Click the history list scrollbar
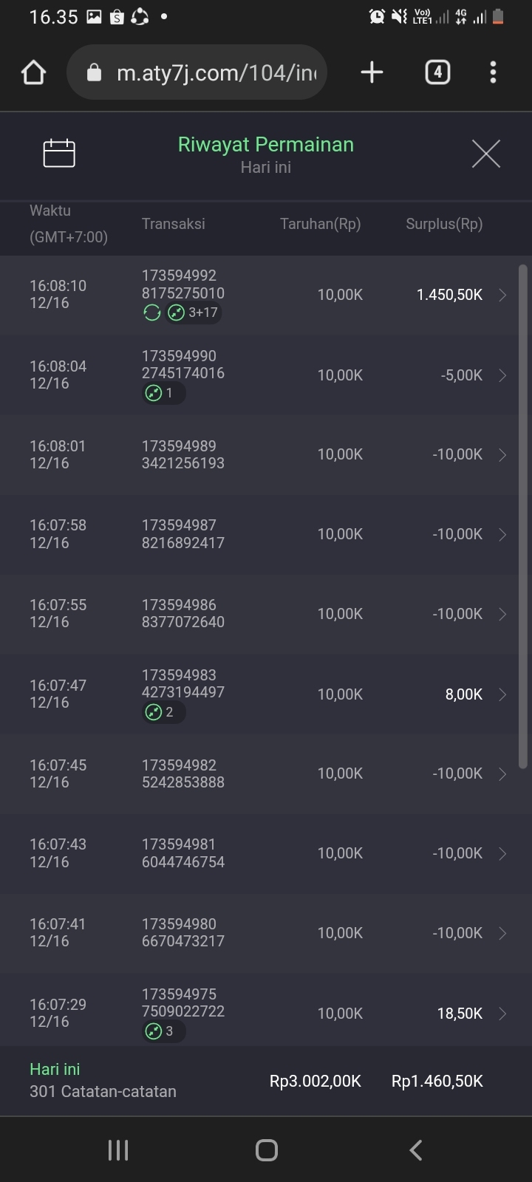532x1182 pixels. [523, 517]
